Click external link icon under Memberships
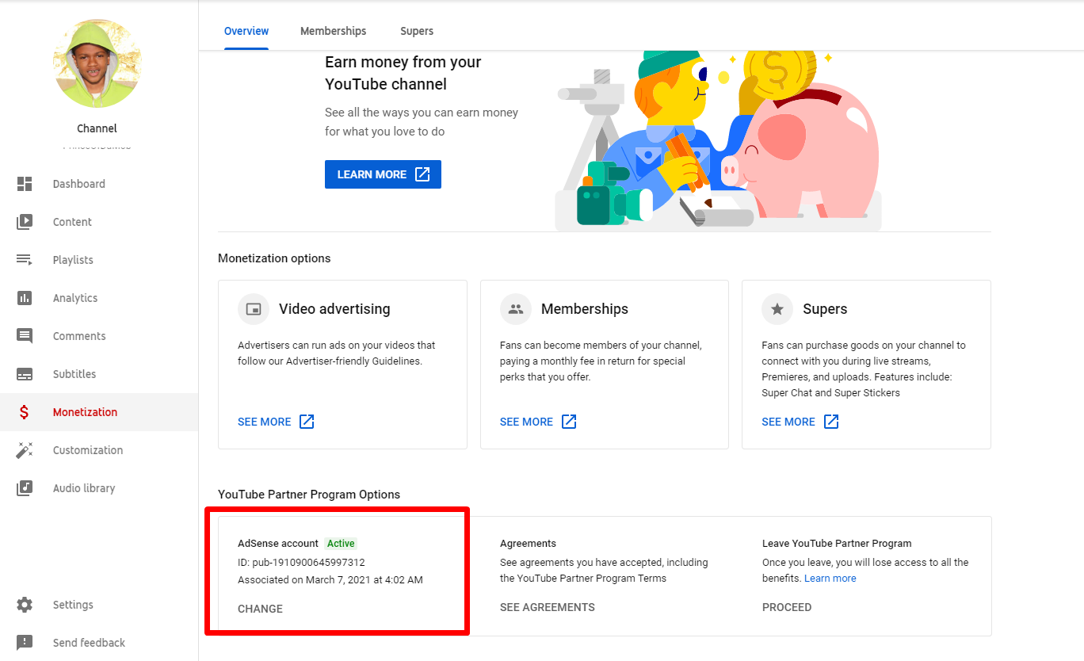The height and width of the screenshot is (661, 1084). coord(569,422)
